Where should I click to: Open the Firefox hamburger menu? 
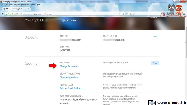pos(184,14)
